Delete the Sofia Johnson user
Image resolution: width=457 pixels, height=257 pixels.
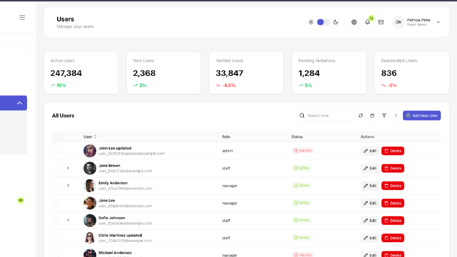pos(392,221)
